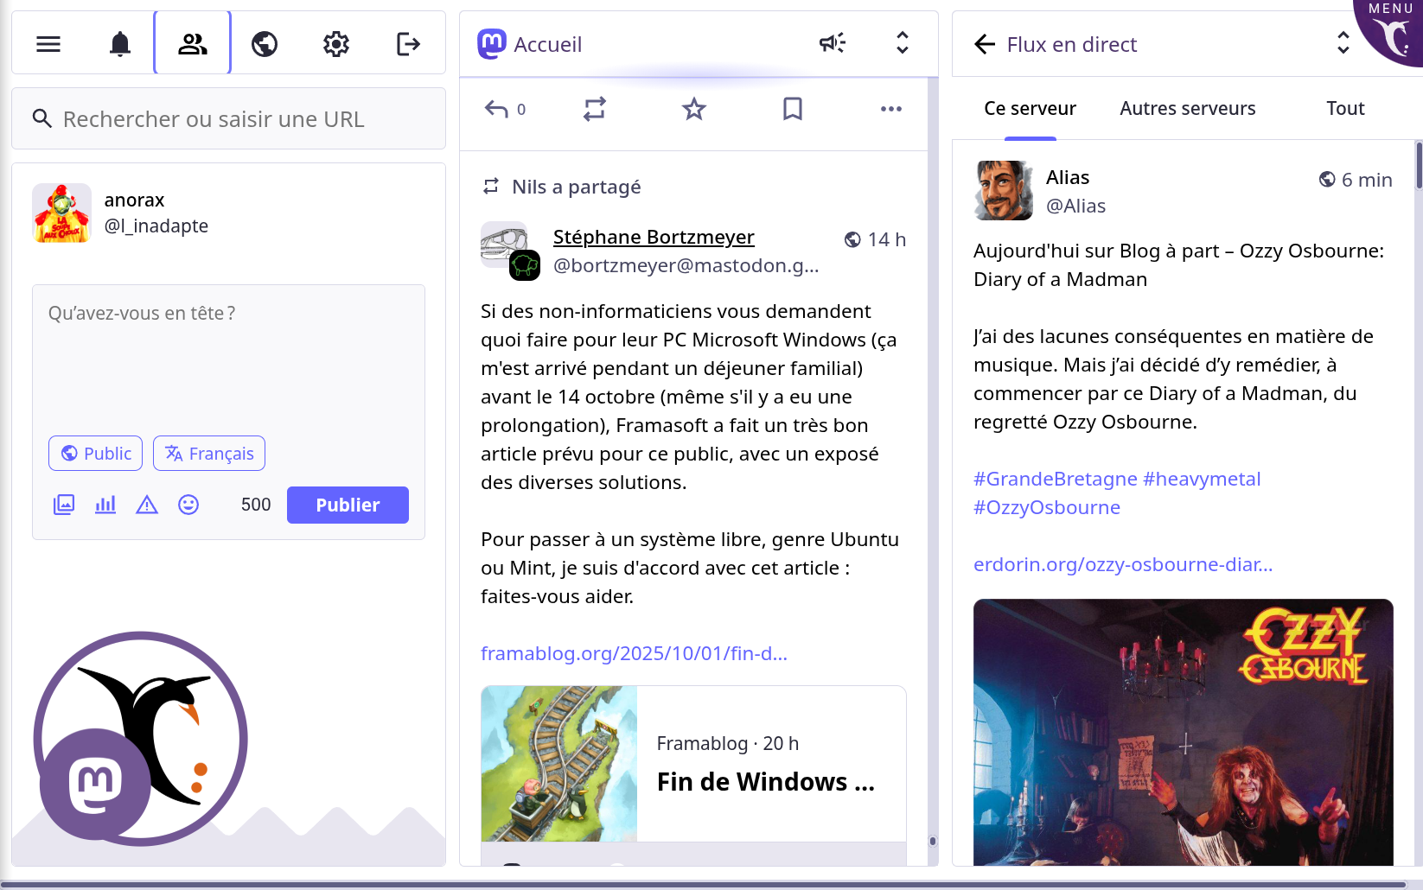
Task: Open the federated timeline globe icon
Action: pos(265,44)
